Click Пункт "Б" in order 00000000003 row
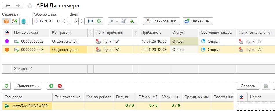The width and height of the screenshot is (275, 111). 111,50
